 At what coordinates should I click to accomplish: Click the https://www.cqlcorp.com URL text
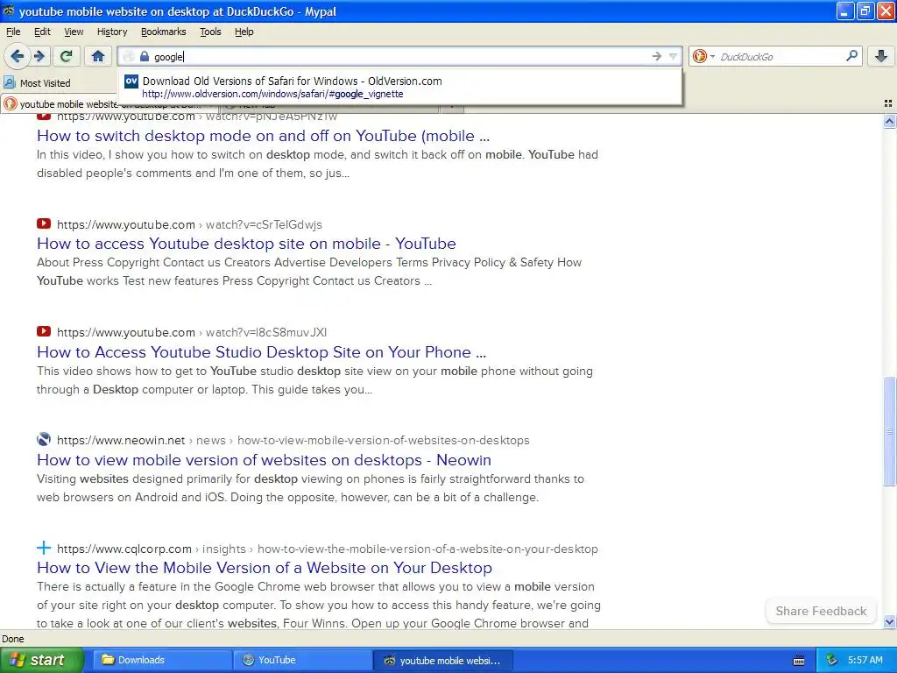124,549
